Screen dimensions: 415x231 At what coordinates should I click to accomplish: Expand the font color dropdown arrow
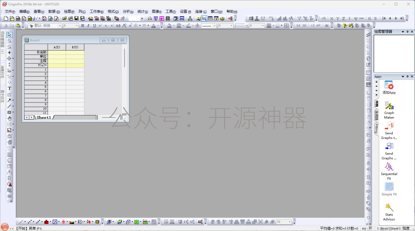(158, 26)
